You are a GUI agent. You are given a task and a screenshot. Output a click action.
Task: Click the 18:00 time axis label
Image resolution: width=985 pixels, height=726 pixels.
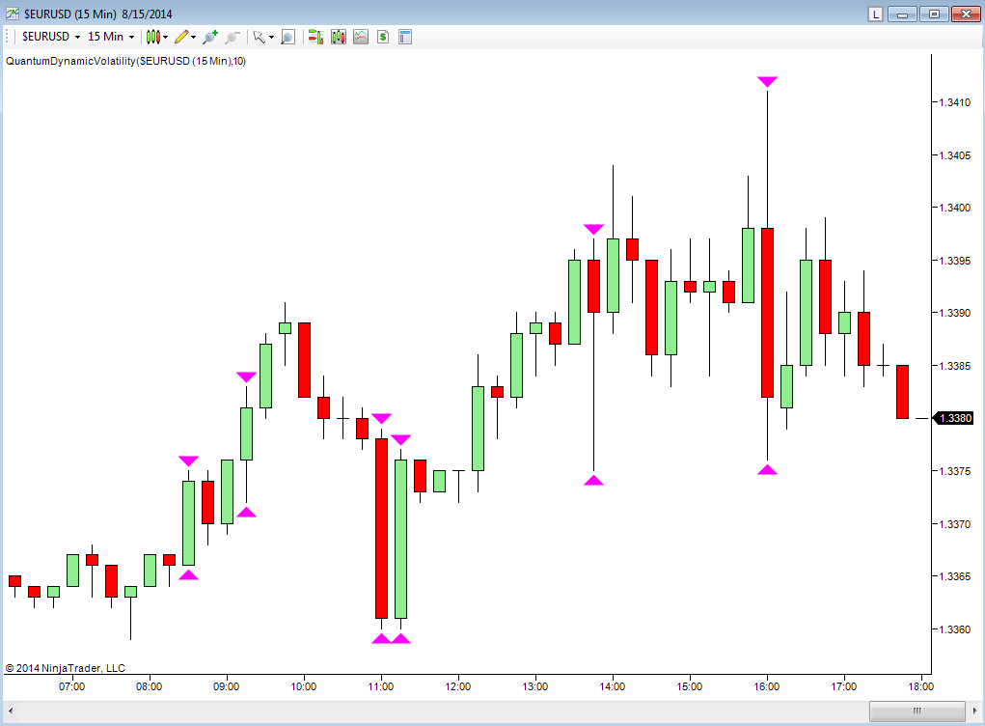click(x=921, y=686)
